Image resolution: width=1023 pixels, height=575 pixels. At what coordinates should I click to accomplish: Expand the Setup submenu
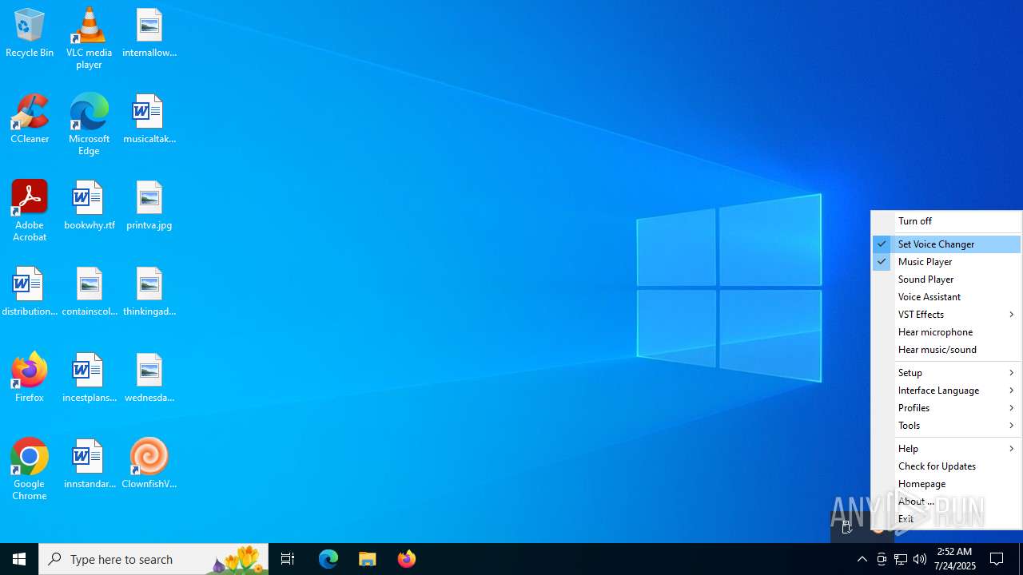tap(946, 373)
